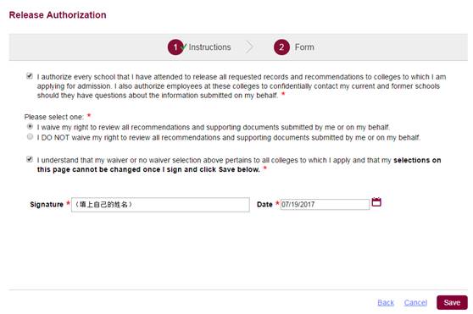The image size is (473, 314).
Task: Click the Signature label
Action: 47,205
